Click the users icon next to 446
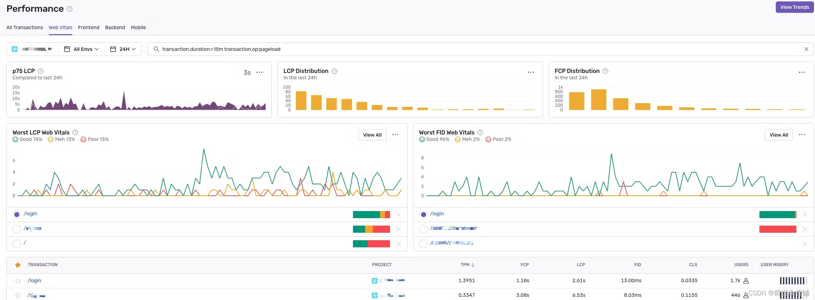 746,295
